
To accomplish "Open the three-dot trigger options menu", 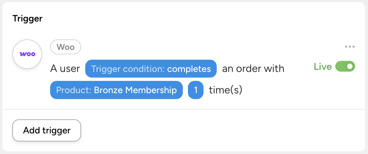I will click(x=350, y=47).
